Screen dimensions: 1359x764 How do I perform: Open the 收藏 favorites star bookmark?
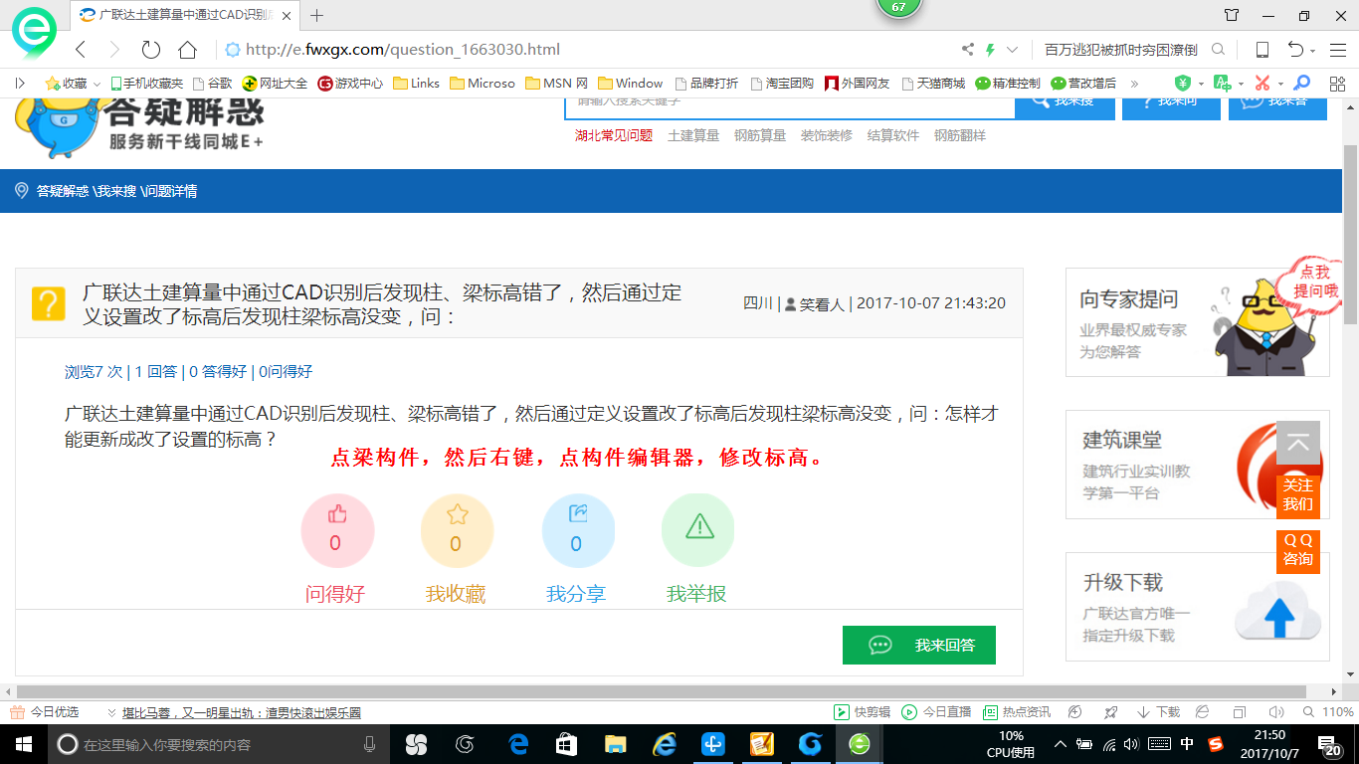(66, 84)
